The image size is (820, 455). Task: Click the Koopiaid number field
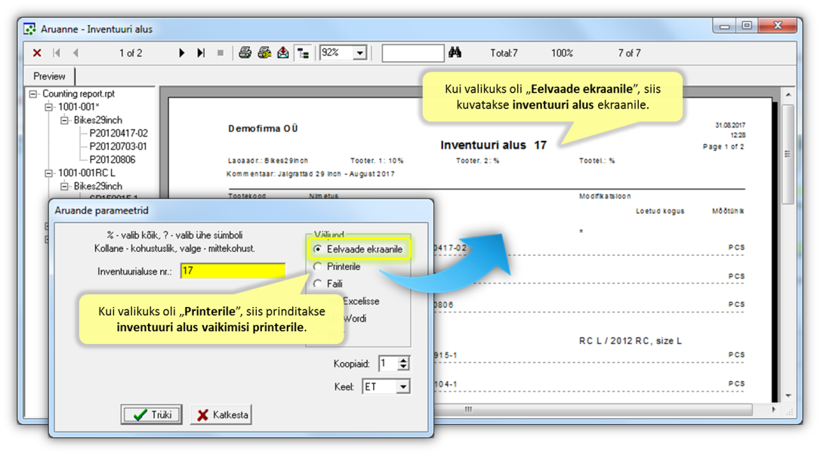point(389,363)
